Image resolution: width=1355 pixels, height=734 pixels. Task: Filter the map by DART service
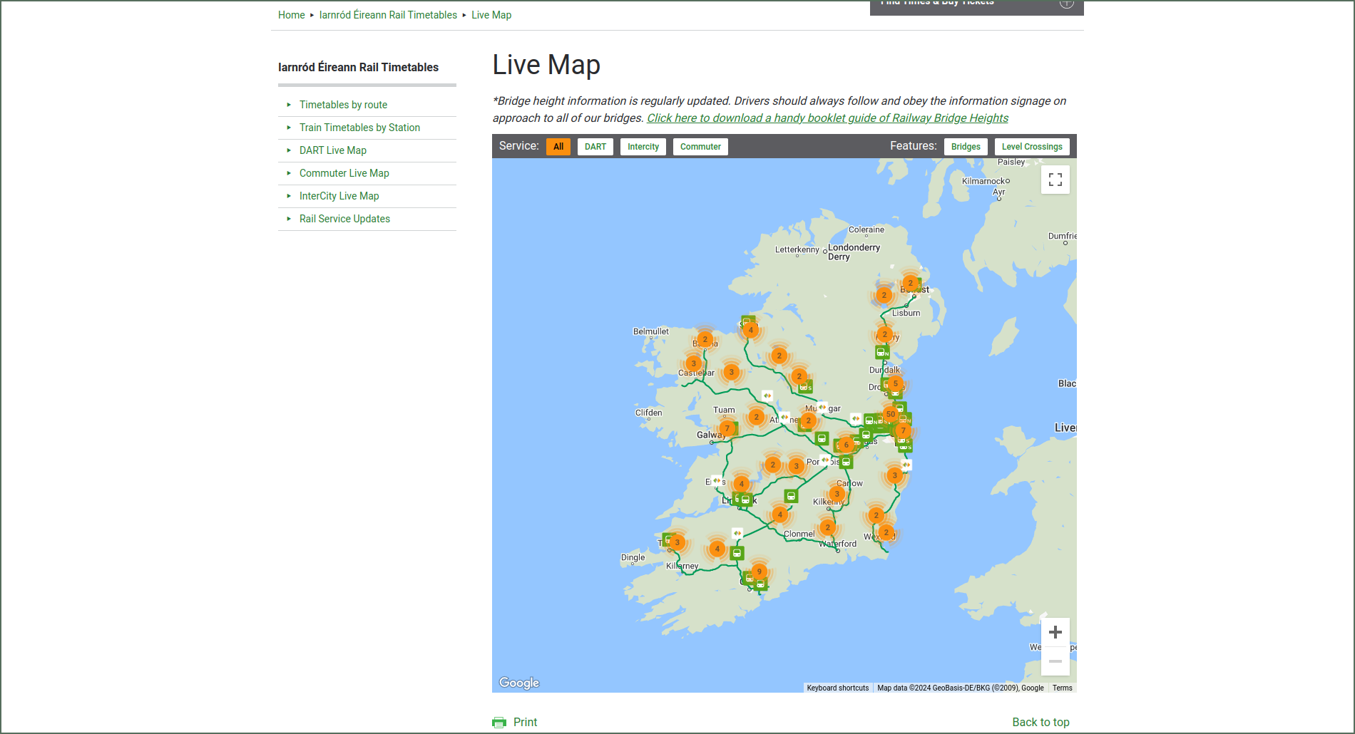595,147
